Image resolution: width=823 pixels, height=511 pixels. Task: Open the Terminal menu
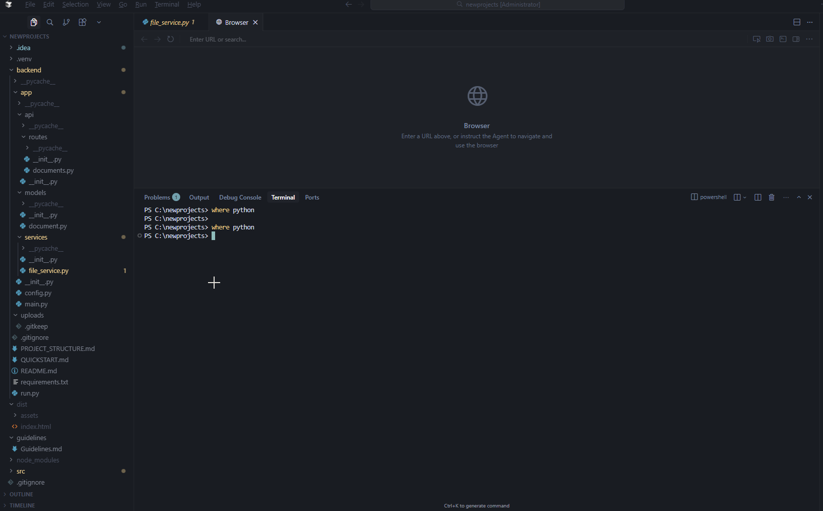(x=167, y=5)
